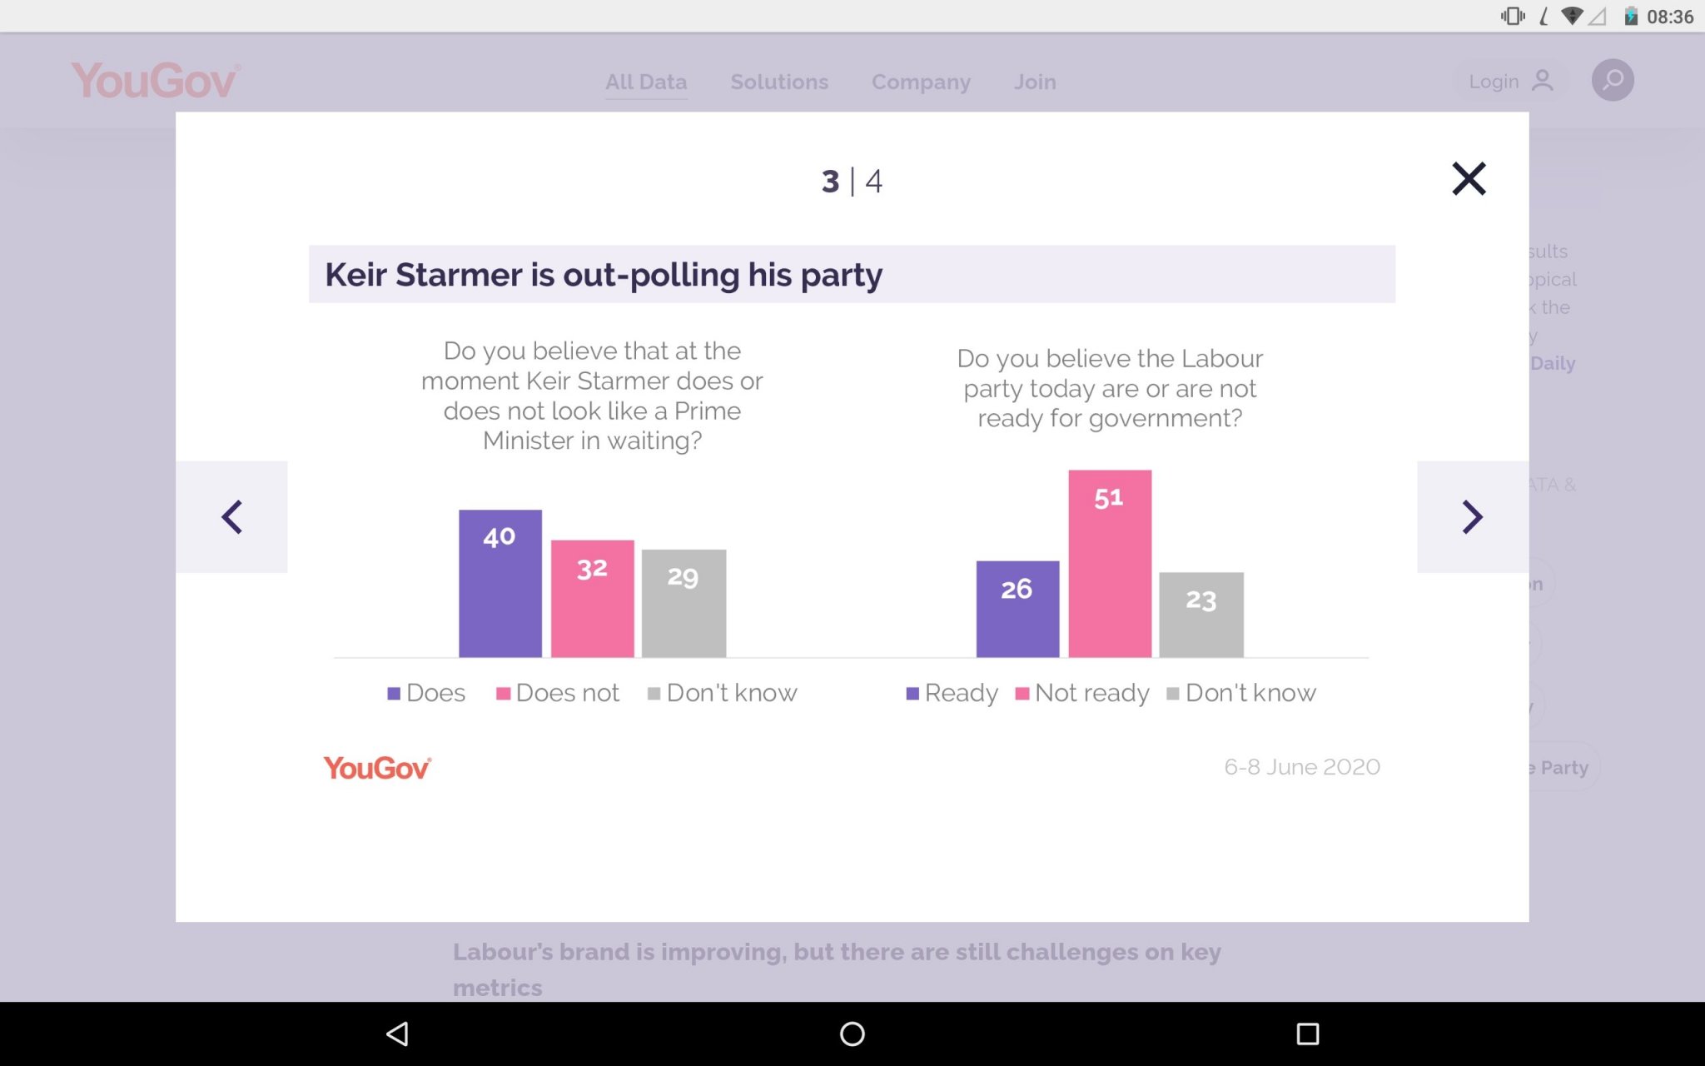Click the pink 'Not ready' legend swatch
This screenshot has width=1705, height=1066.
coord(1022,694)
